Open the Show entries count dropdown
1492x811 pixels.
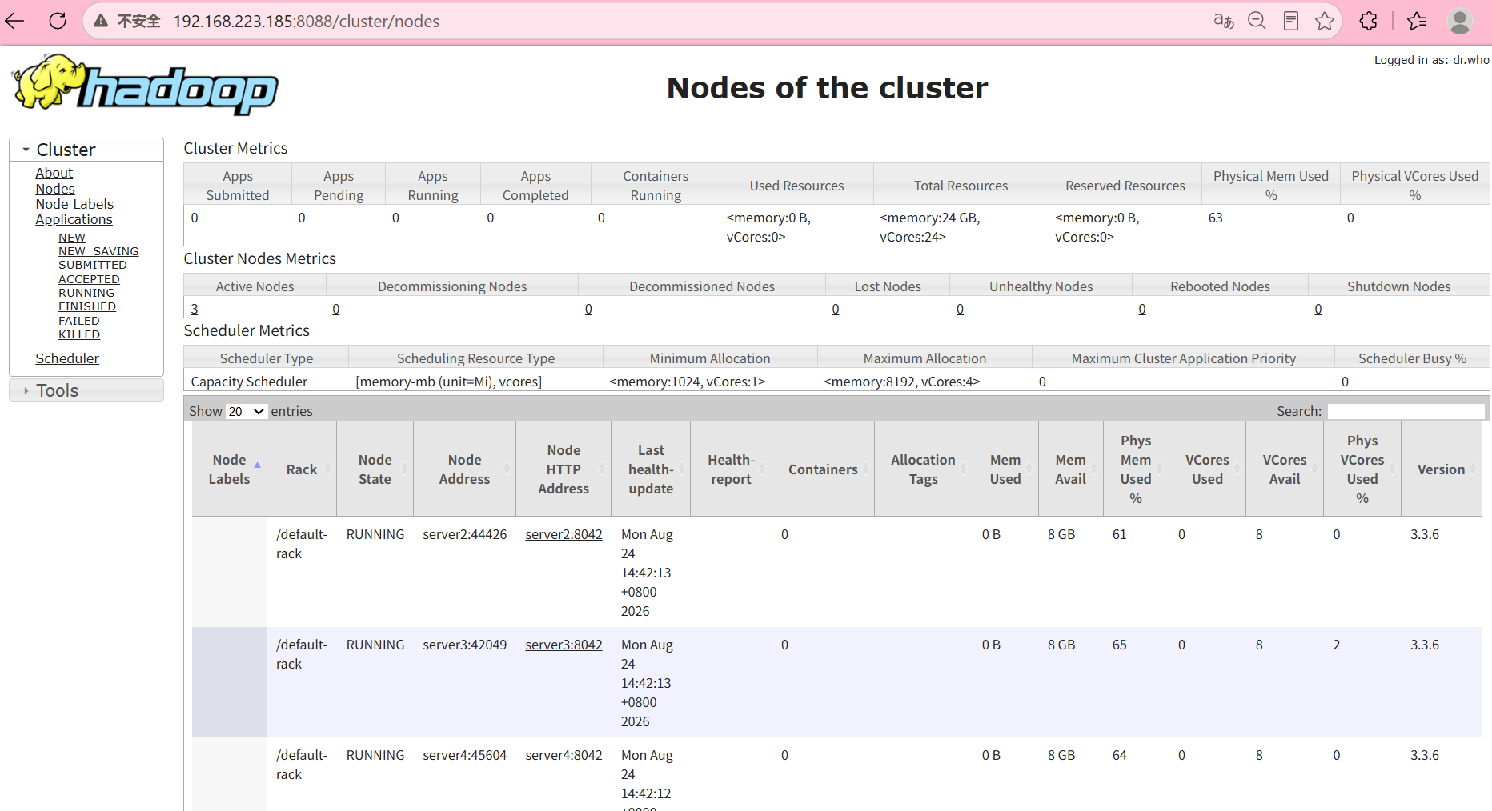pyautogui.click(x=246, y=411)
